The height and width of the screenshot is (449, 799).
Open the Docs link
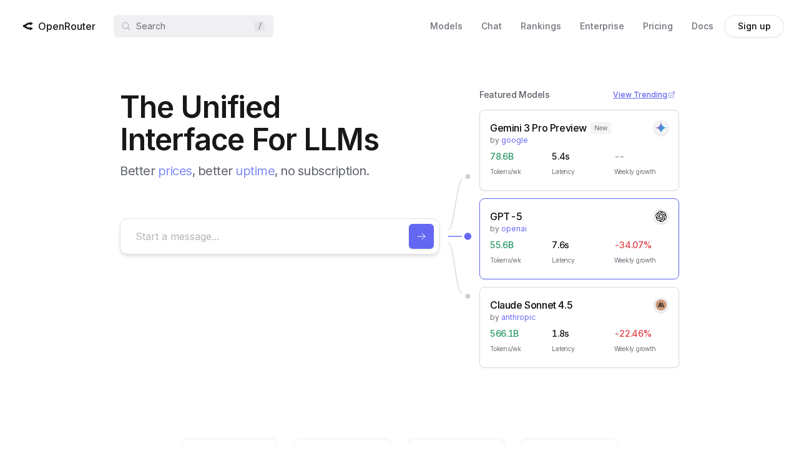click(702, 26)
